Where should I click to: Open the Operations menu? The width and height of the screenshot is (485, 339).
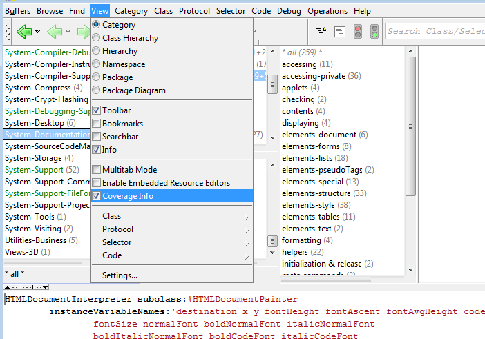coord(327,11)
